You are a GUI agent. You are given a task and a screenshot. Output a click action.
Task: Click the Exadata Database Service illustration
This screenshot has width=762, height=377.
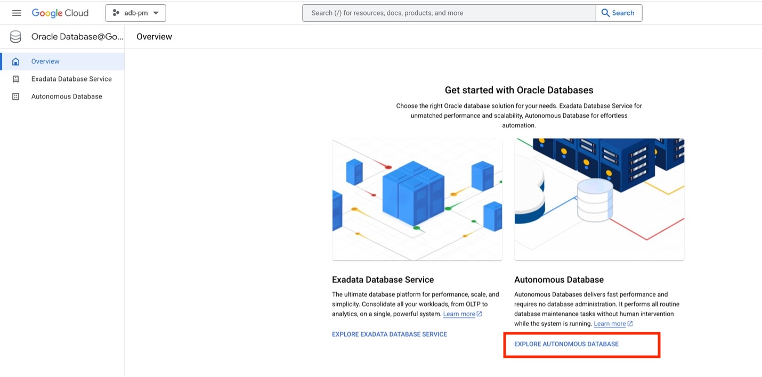pos(417,199)
